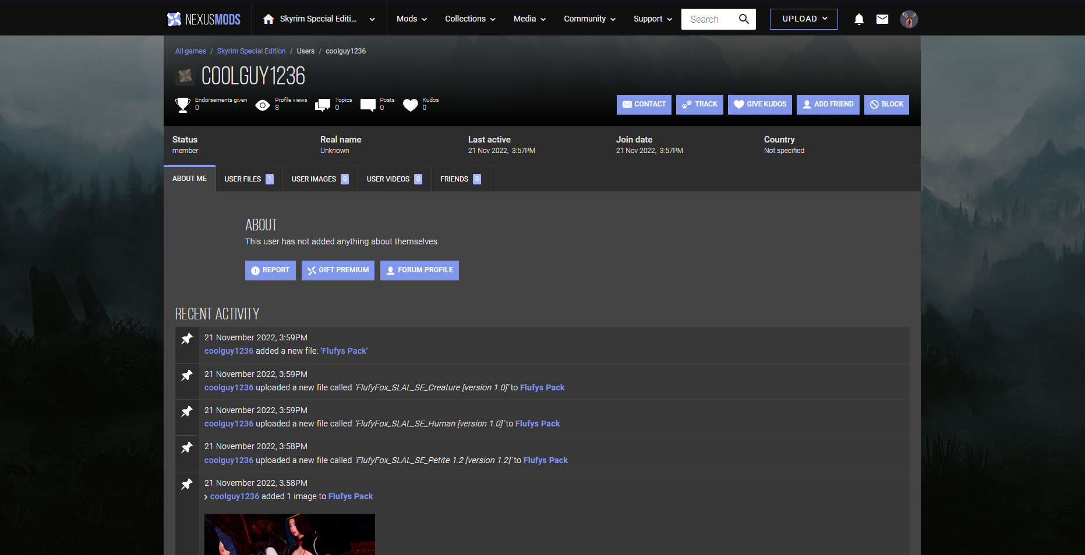Click the pin icon for the added image entry
The height and width of the screenshot is (555, 1085).
pyautogui.click(x=187, y=484)
